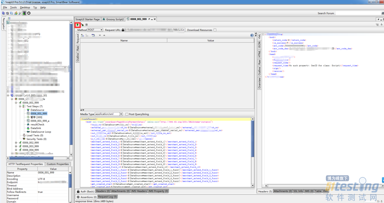Switch response view to the JSON tab
The height and width of the screenshot is (203, 384).
tap(260, 45)
